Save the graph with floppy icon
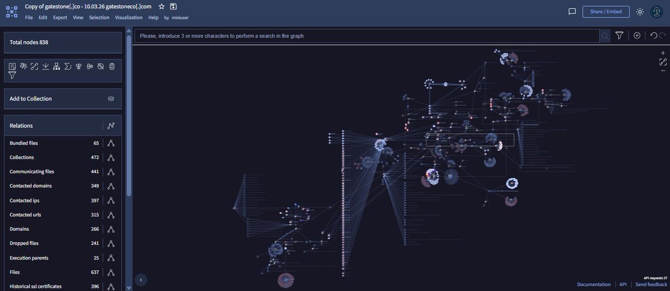 [x=174, y=6]
